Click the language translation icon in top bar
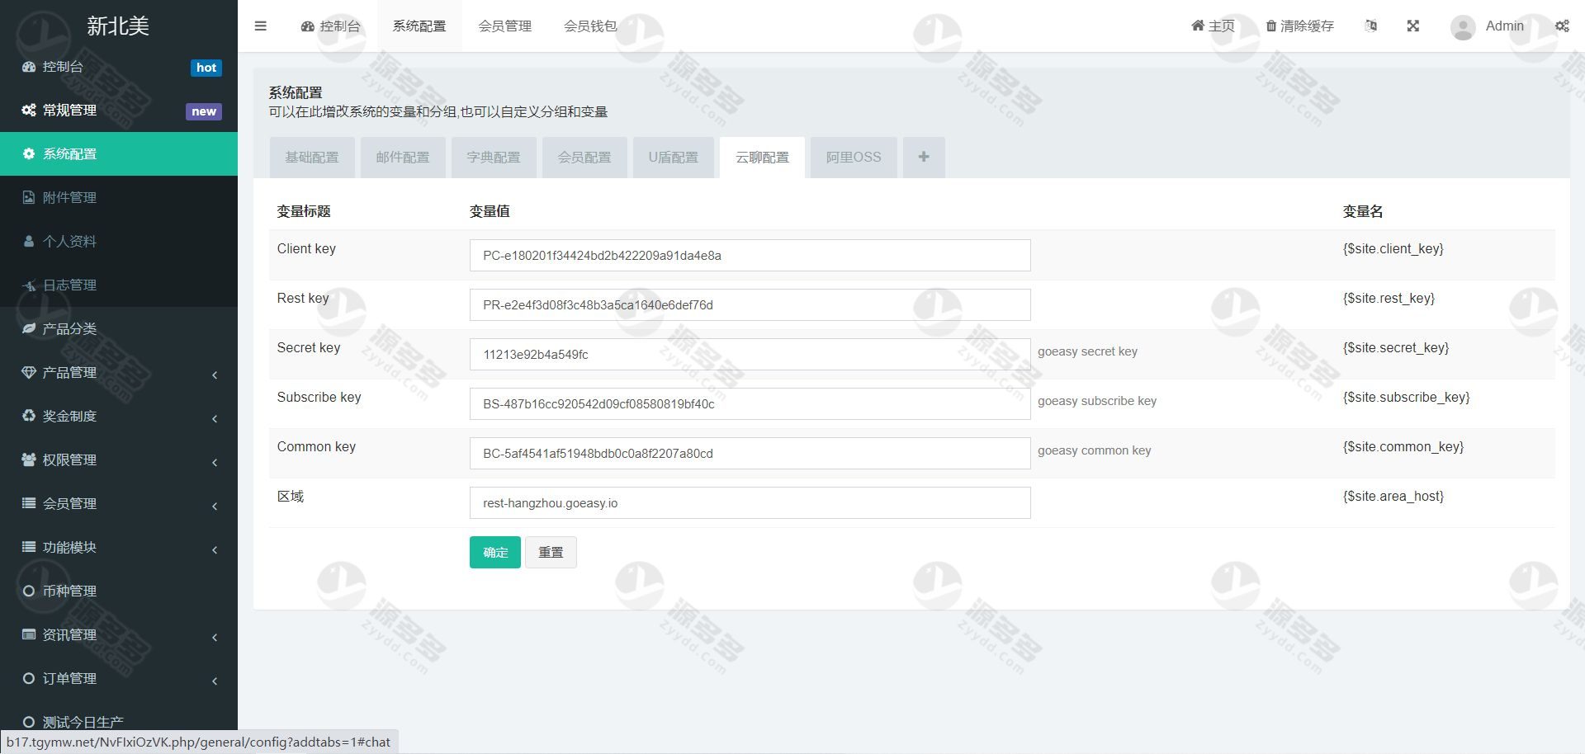1585x754 pixels. (x=1370, y=26)
